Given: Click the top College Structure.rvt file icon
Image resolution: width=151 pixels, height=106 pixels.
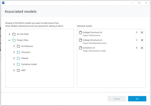Looking at the screenshot, I should [80, 32].
